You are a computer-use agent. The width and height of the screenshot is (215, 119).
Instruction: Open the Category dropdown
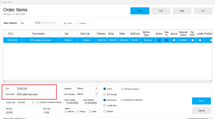click(x=97, y=88)
